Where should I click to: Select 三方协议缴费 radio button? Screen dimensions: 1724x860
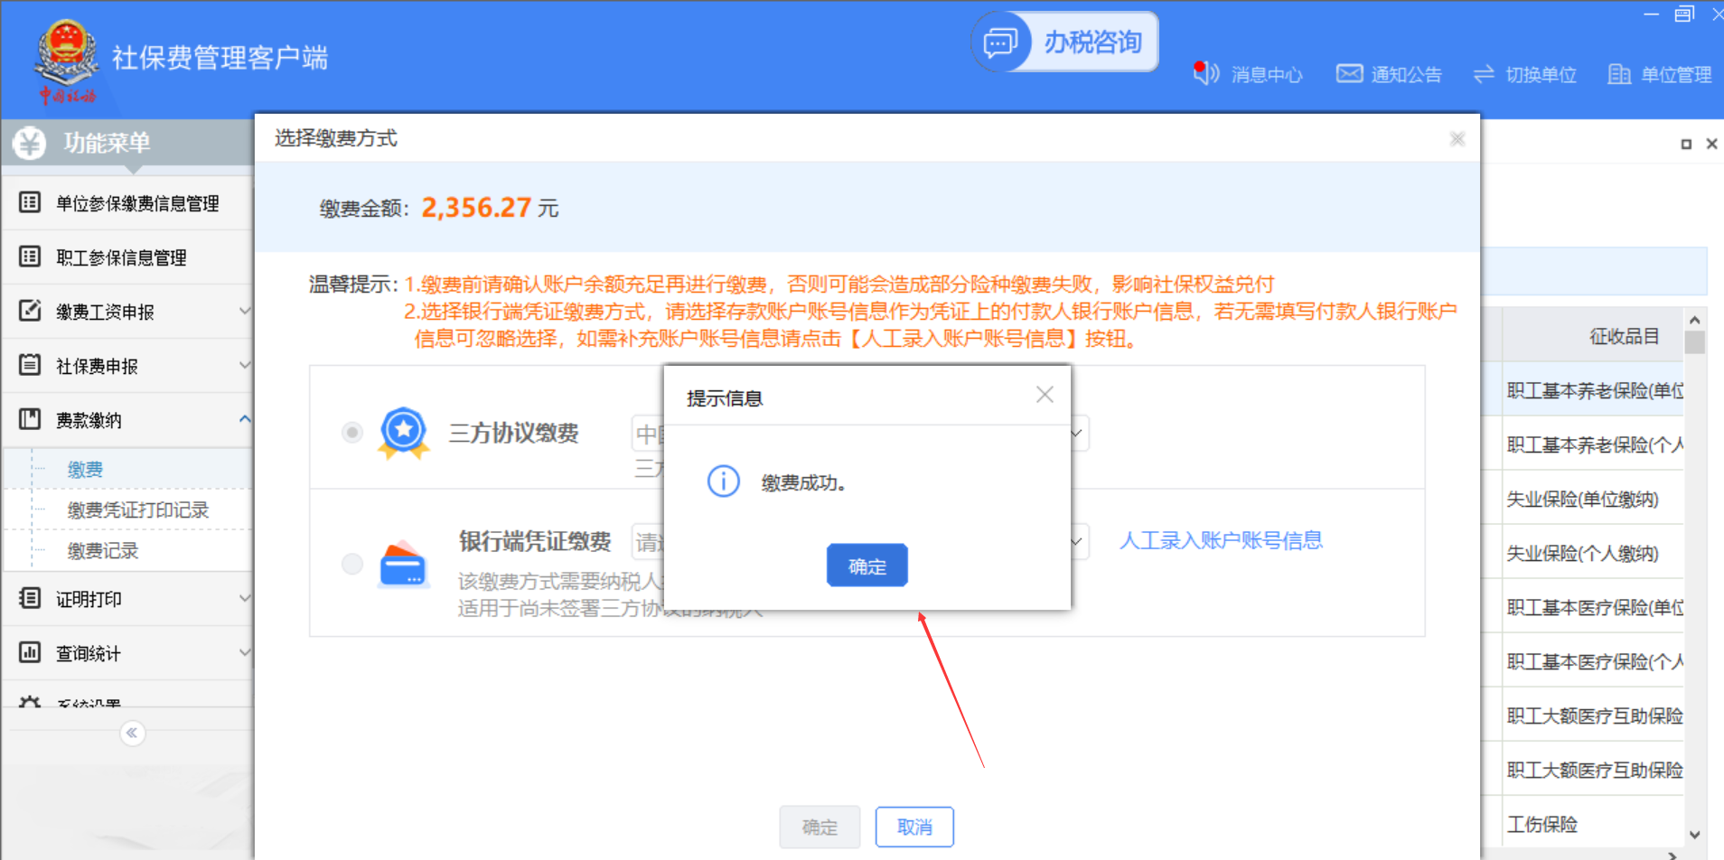[x=352, y=433]
